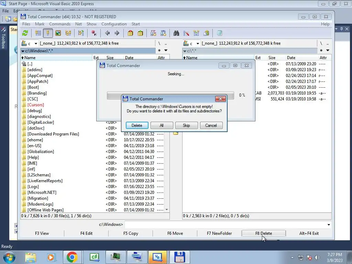Open the Configuration menu
Screen dimensions: 352x264
pyautogui.click(x=114, y=24)
